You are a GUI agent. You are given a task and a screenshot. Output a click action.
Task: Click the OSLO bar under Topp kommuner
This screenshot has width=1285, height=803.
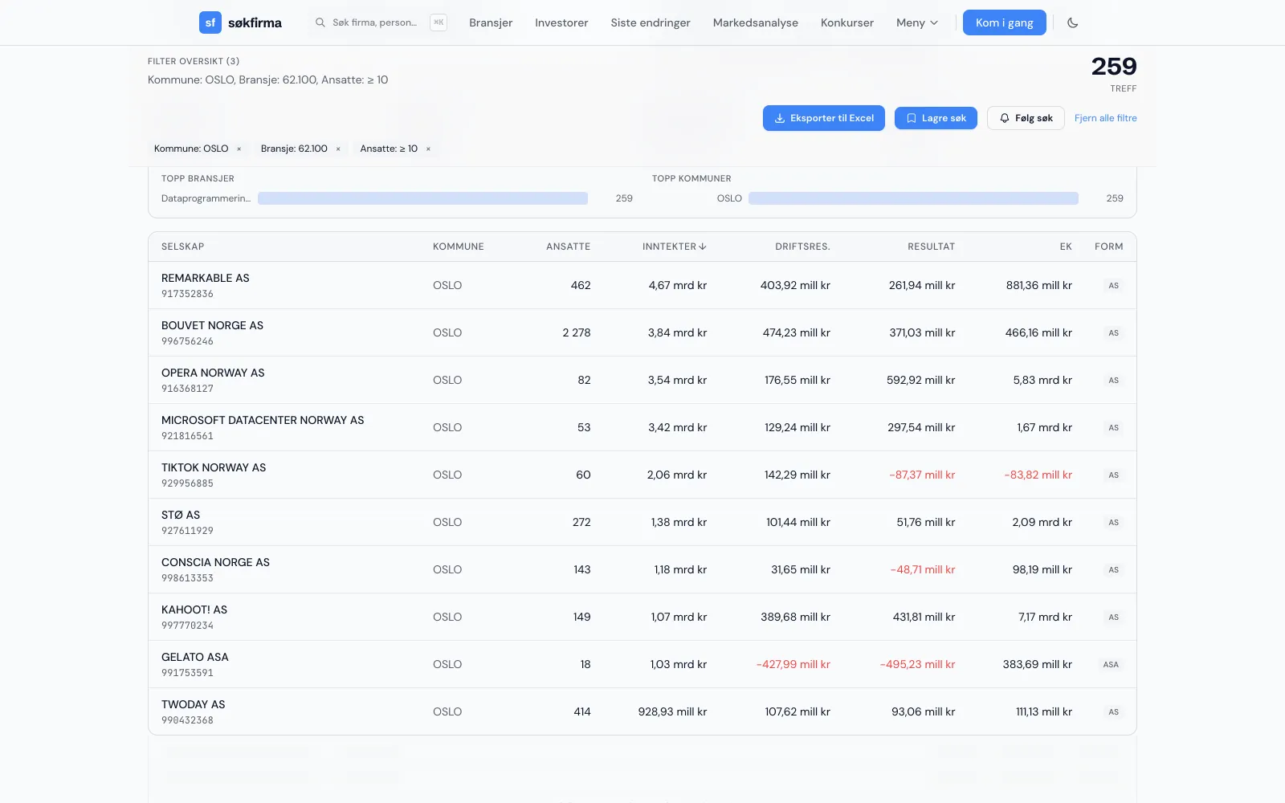point(913,198)
